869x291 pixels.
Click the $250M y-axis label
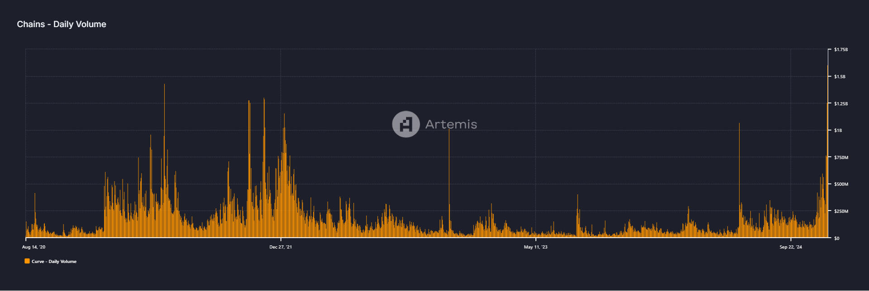(841, 211)
